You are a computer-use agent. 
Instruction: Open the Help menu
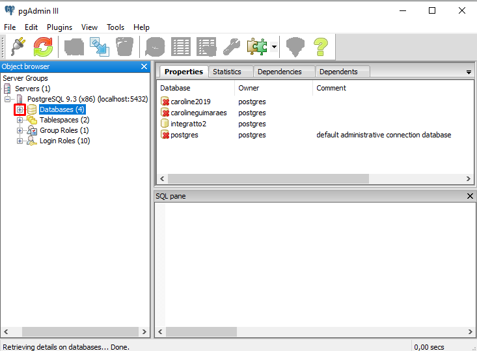141,27
